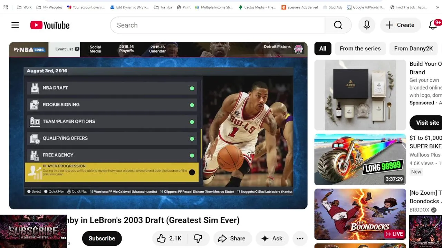Open the Toshiba bookmarks folder

[x=163, y=7]
